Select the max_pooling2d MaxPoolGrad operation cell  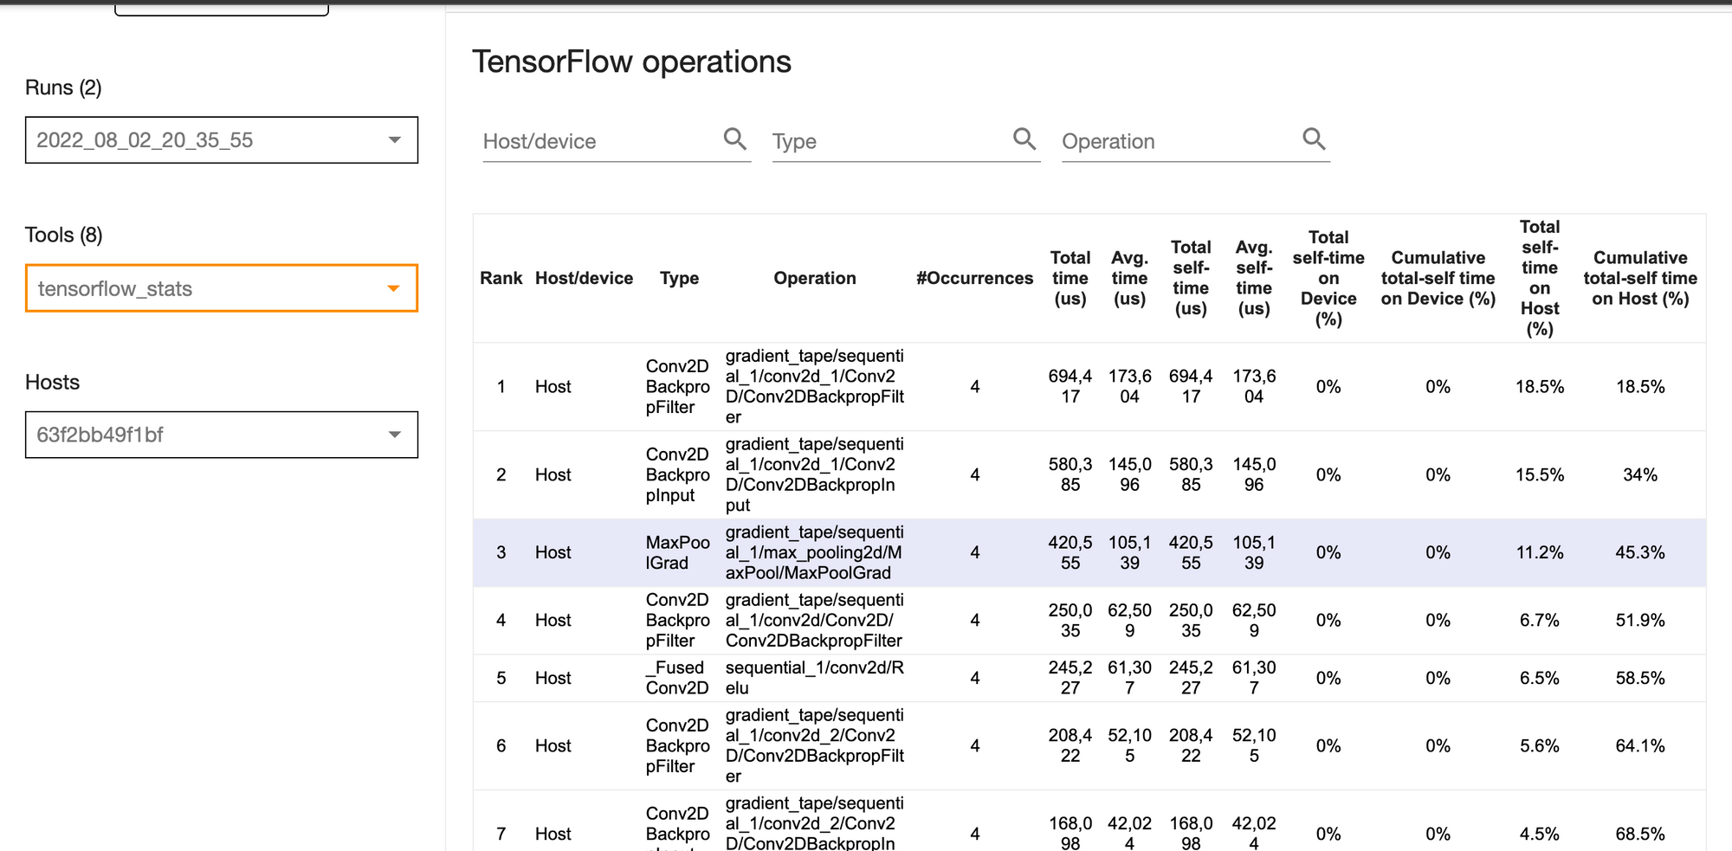coord(815,552)
